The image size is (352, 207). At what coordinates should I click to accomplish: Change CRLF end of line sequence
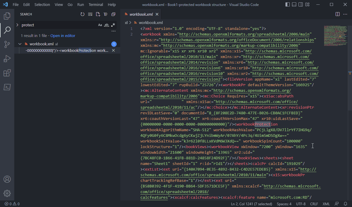[x=314, y=204]
